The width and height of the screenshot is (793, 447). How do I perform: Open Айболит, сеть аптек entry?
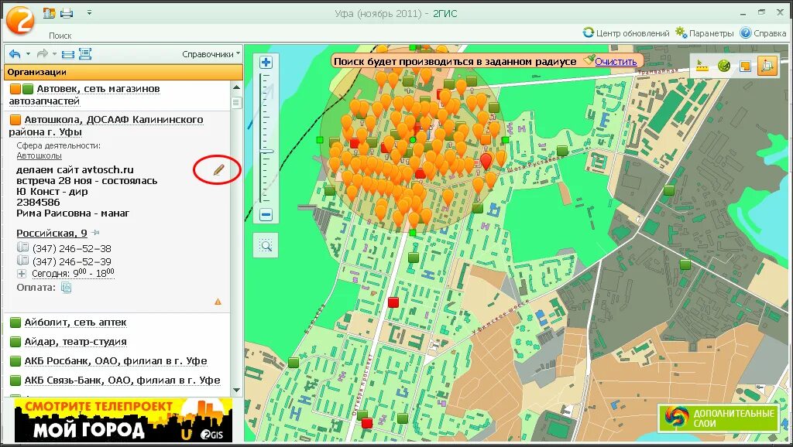coord(75,322)
